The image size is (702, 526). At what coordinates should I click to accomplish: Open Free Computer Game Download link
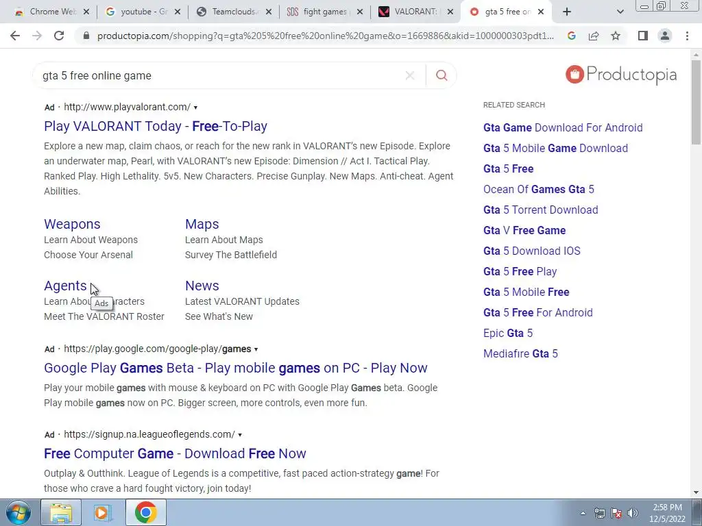(x=175, y=453)
